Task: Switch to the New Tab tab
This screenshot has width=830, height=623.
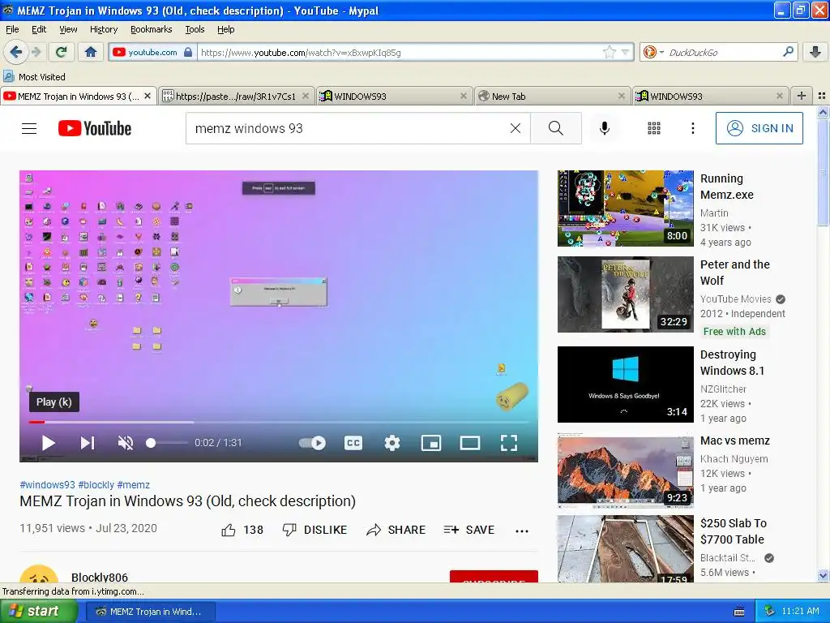Action: (x=553, y=96)
